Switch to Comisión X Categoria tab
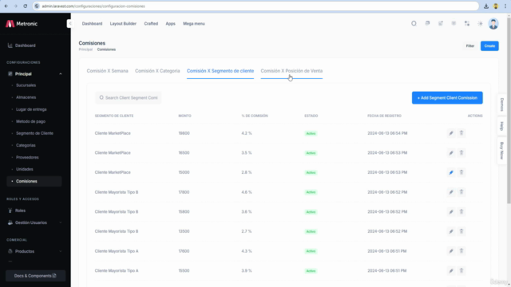The width and height of the screenshot is (511, 287). coord(157,71)
